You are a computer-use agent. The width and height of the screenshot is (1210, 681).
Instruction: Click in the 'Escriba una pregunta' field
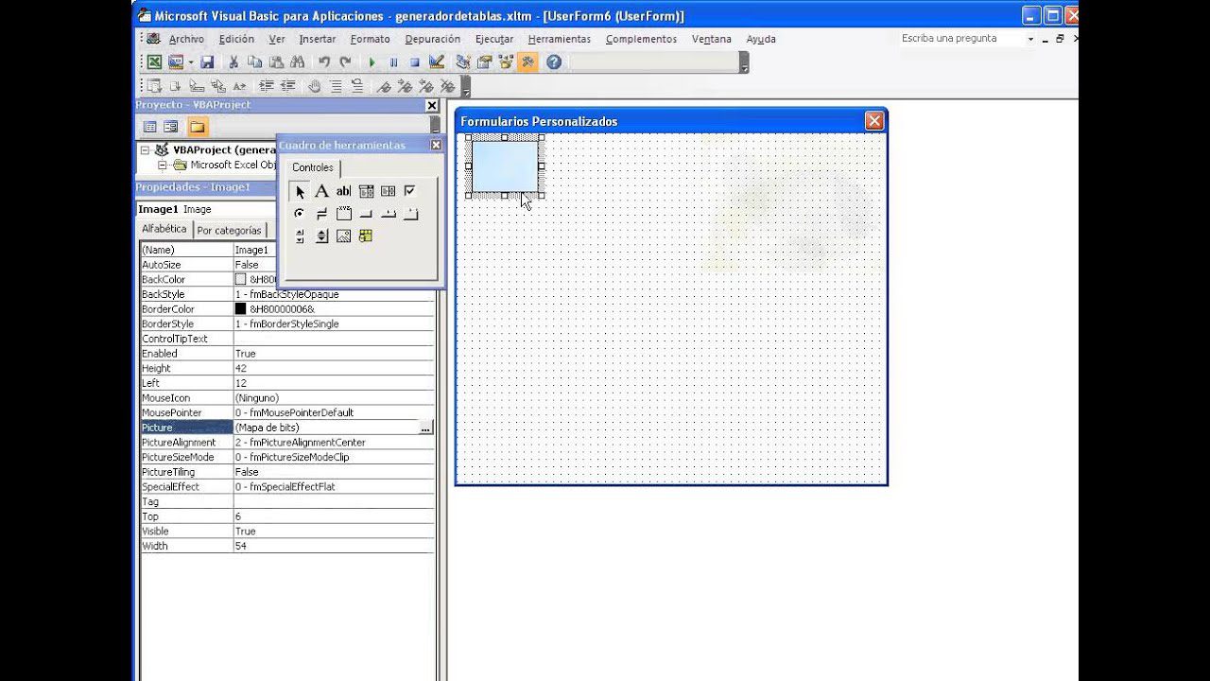click(960, 39)
